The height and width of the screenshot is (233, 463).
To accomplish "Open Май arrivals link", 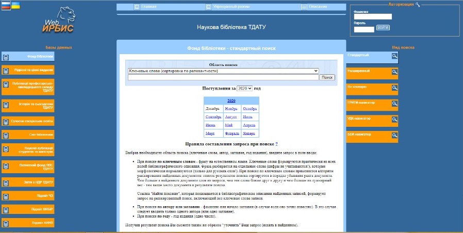I will pos(228,125).
